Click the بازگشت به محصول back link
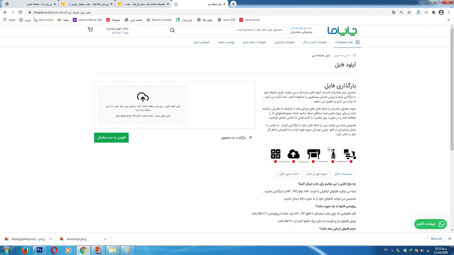 coord(236,137)
